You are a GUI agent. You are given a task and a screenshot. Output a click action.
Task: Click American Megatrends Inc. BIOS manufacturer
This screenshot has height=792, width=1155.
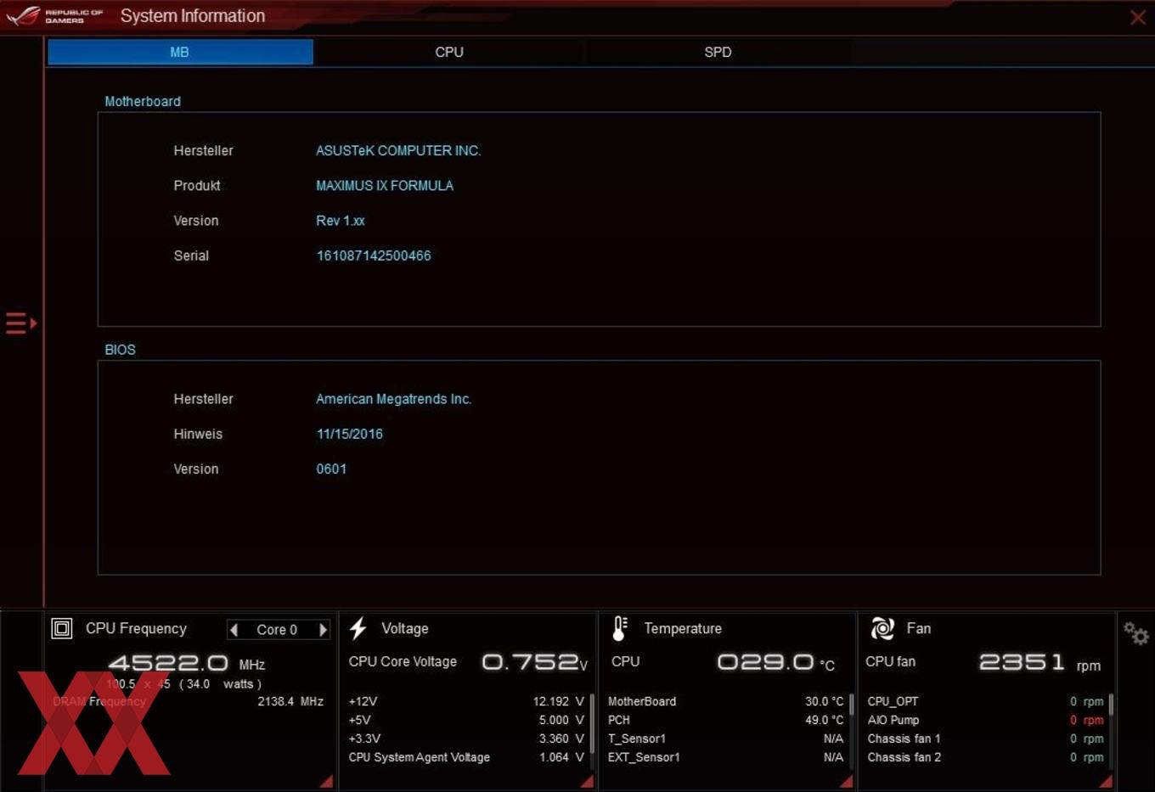tap(394, 399)
